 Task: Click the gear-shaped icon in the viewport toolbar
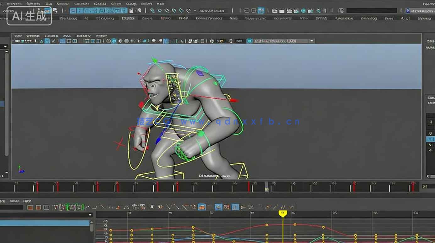point(212,41)
